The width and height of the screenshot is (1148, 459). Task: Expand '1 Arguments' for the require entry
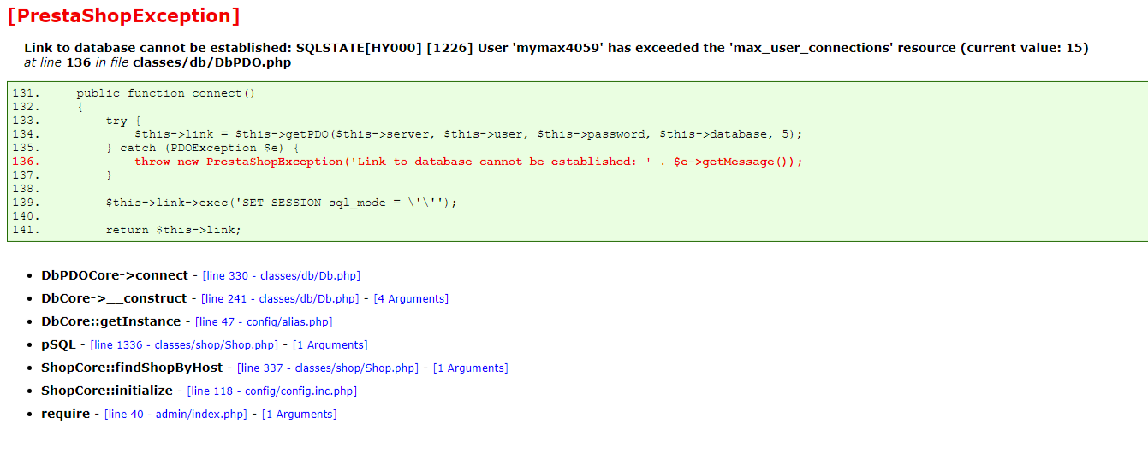coord(299,415)
